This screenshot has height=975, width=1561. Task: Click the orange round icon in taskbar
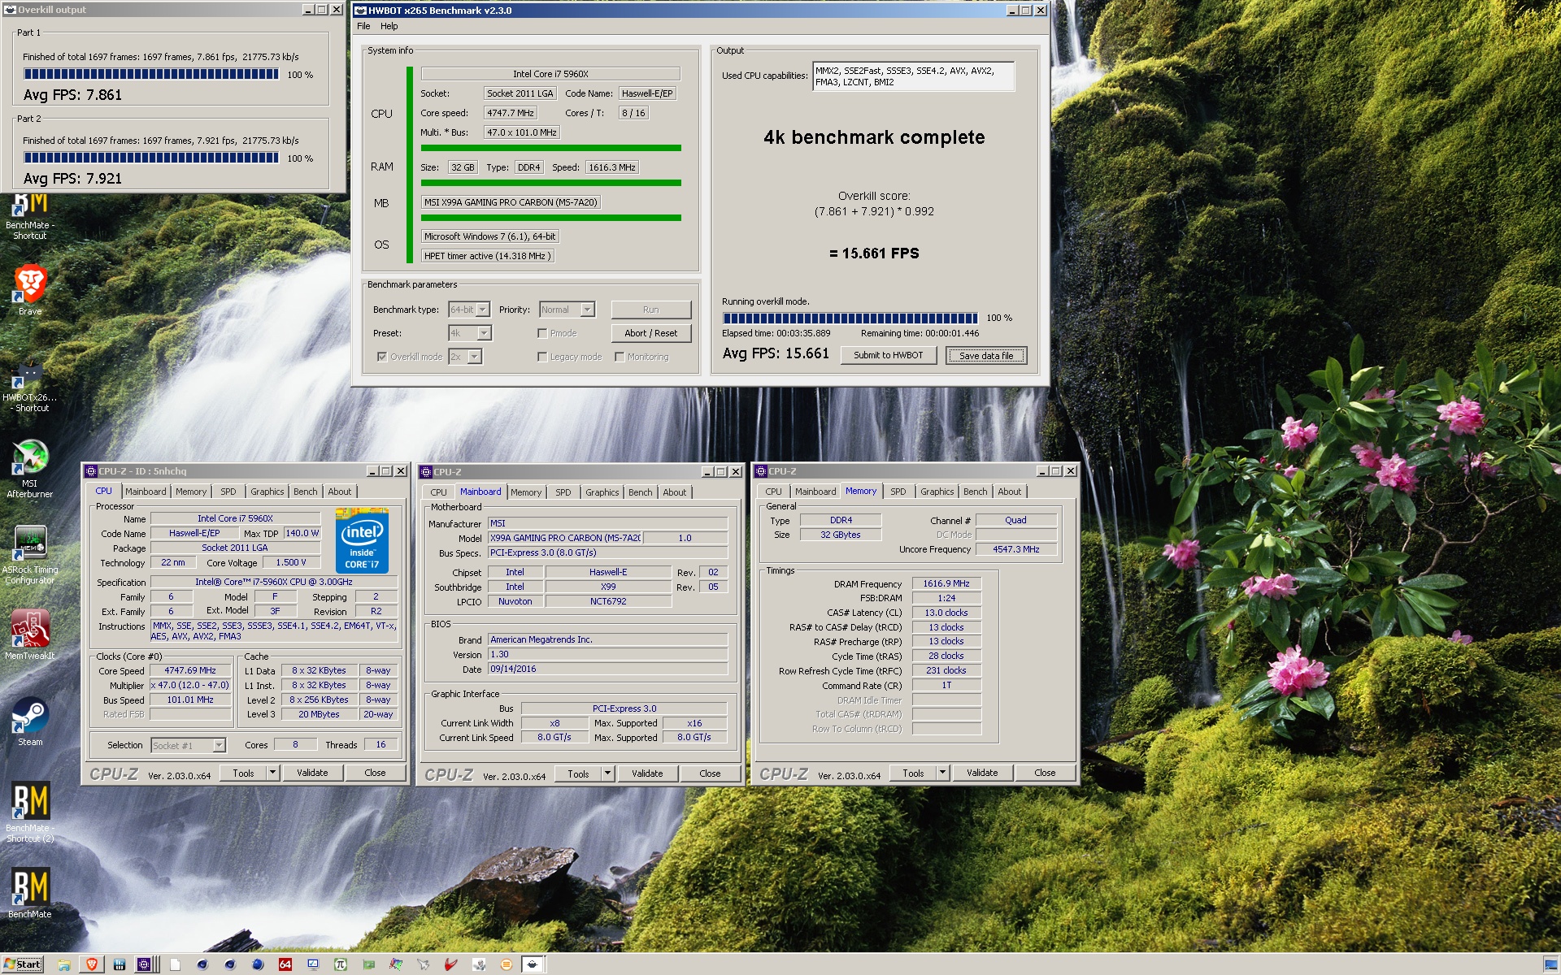coord(507,964)
